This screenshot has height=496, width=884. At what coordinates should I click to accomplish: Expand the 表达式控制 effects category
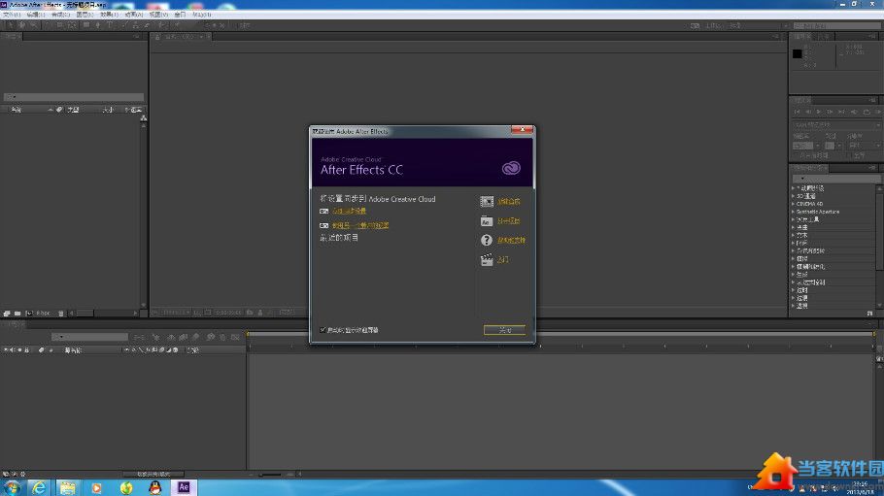tap(794, 282)
